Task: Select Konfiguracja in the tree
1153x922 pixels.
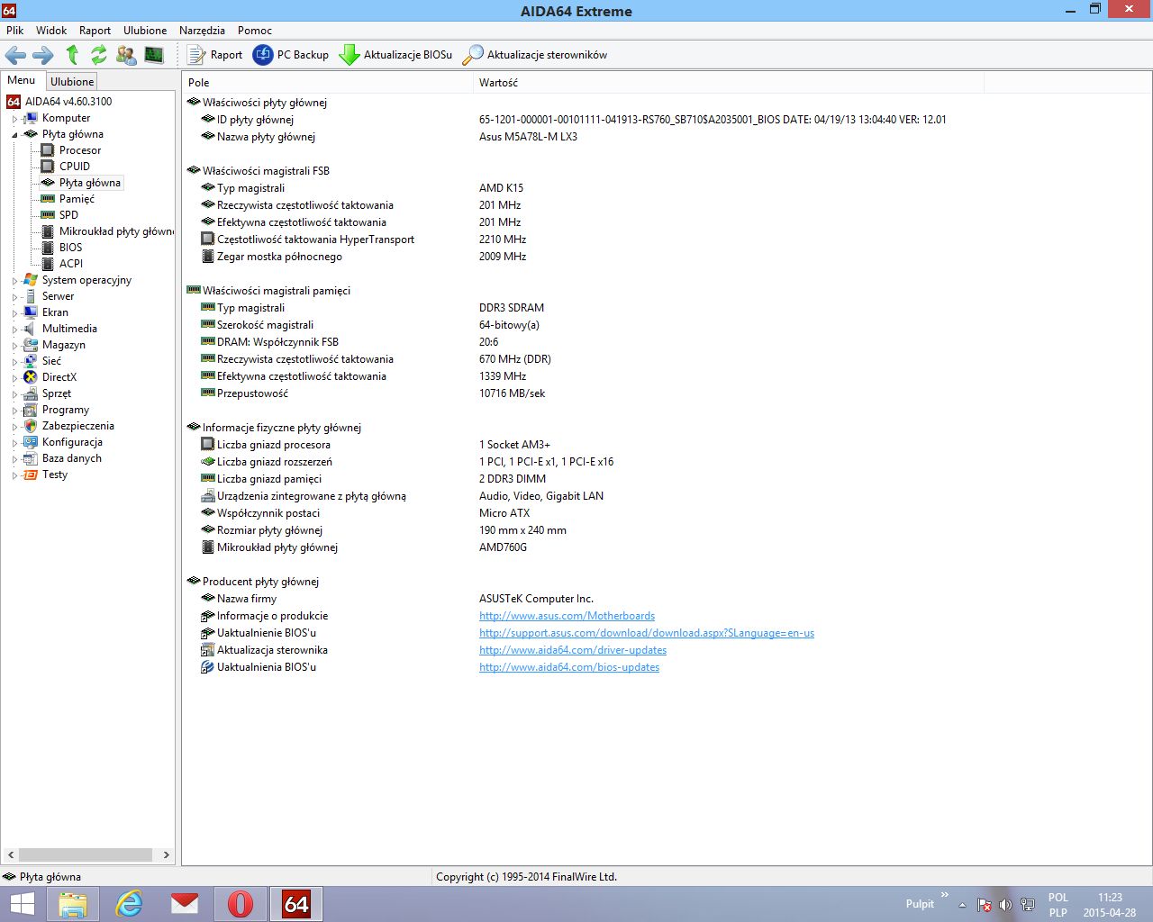Action: pos(72,442)
